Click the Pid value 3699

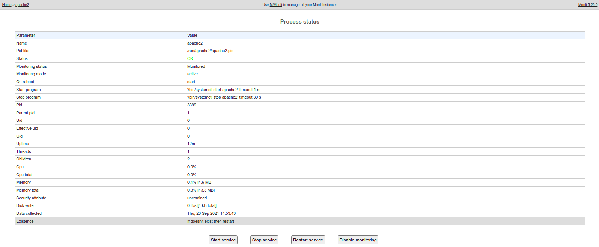click(192, 105)
